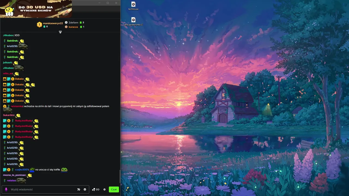
Task: Click the chat scrollbar thumb
Action: click(x=120, y=176)
